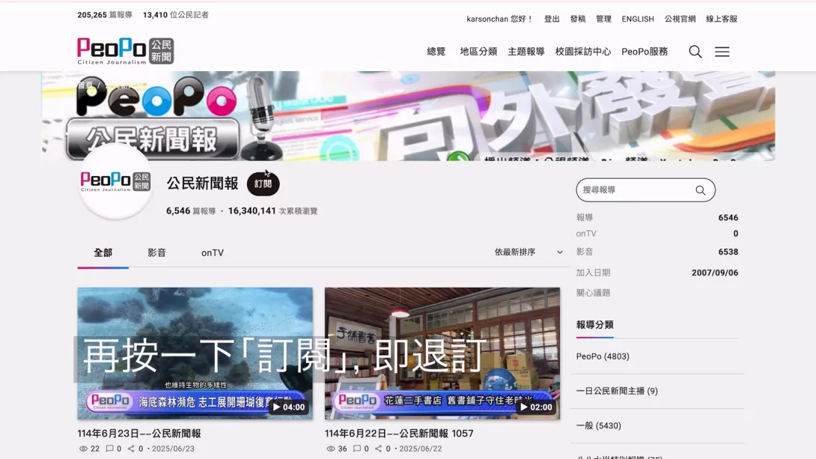The width and height of the screenshot is (816, 459).
Task: Click the 13,410 位公民記者 counter
Action: (x=176, y=15)
